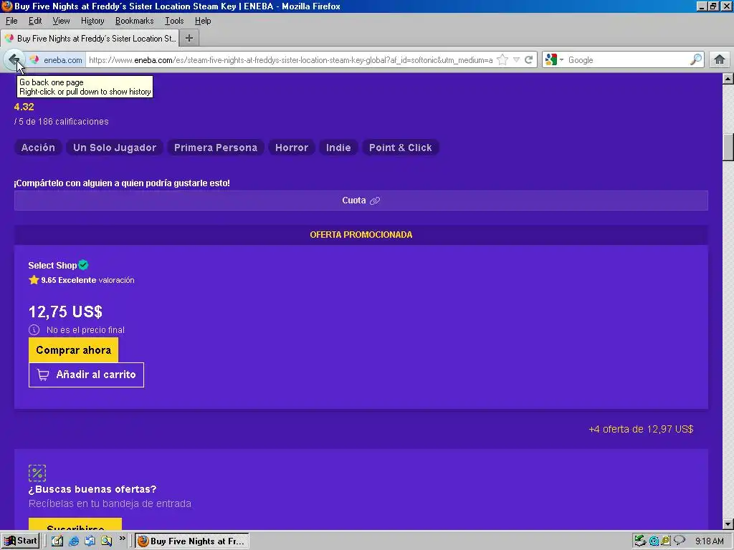Click Comprar ahora button
This screenshot has height=550, width=734.
coord(74,349)
